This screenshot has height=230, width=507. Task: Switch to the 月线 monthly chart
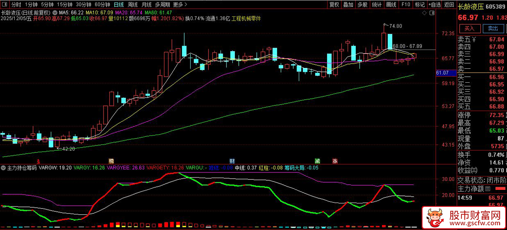[147, 5]
